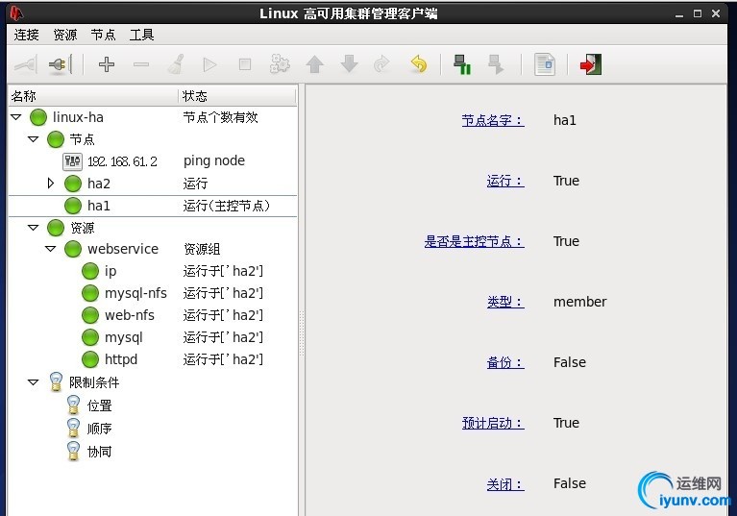Select the 顺序 constraint item
This screenshot has width=737, height=516.
99,429
